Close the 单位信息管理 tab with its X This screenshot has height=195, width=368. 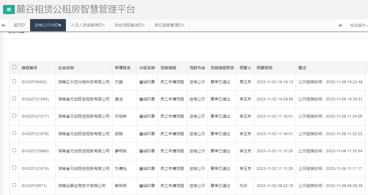183,25
